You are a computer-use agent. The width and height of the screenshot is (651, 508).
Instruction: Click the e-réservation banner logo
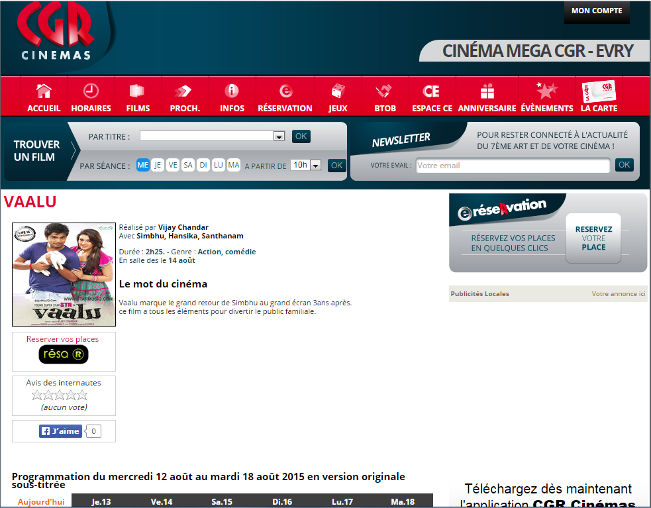(x=501, y=209)
